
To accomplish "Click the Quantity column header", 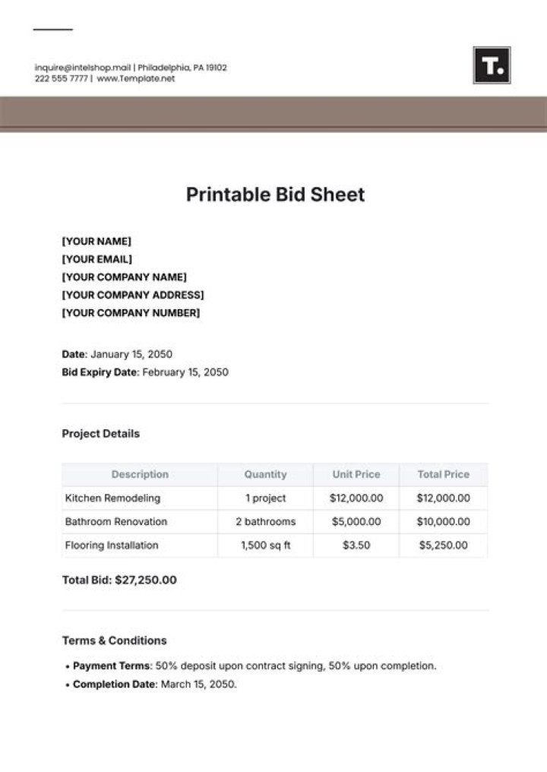I will click(265, 474).
